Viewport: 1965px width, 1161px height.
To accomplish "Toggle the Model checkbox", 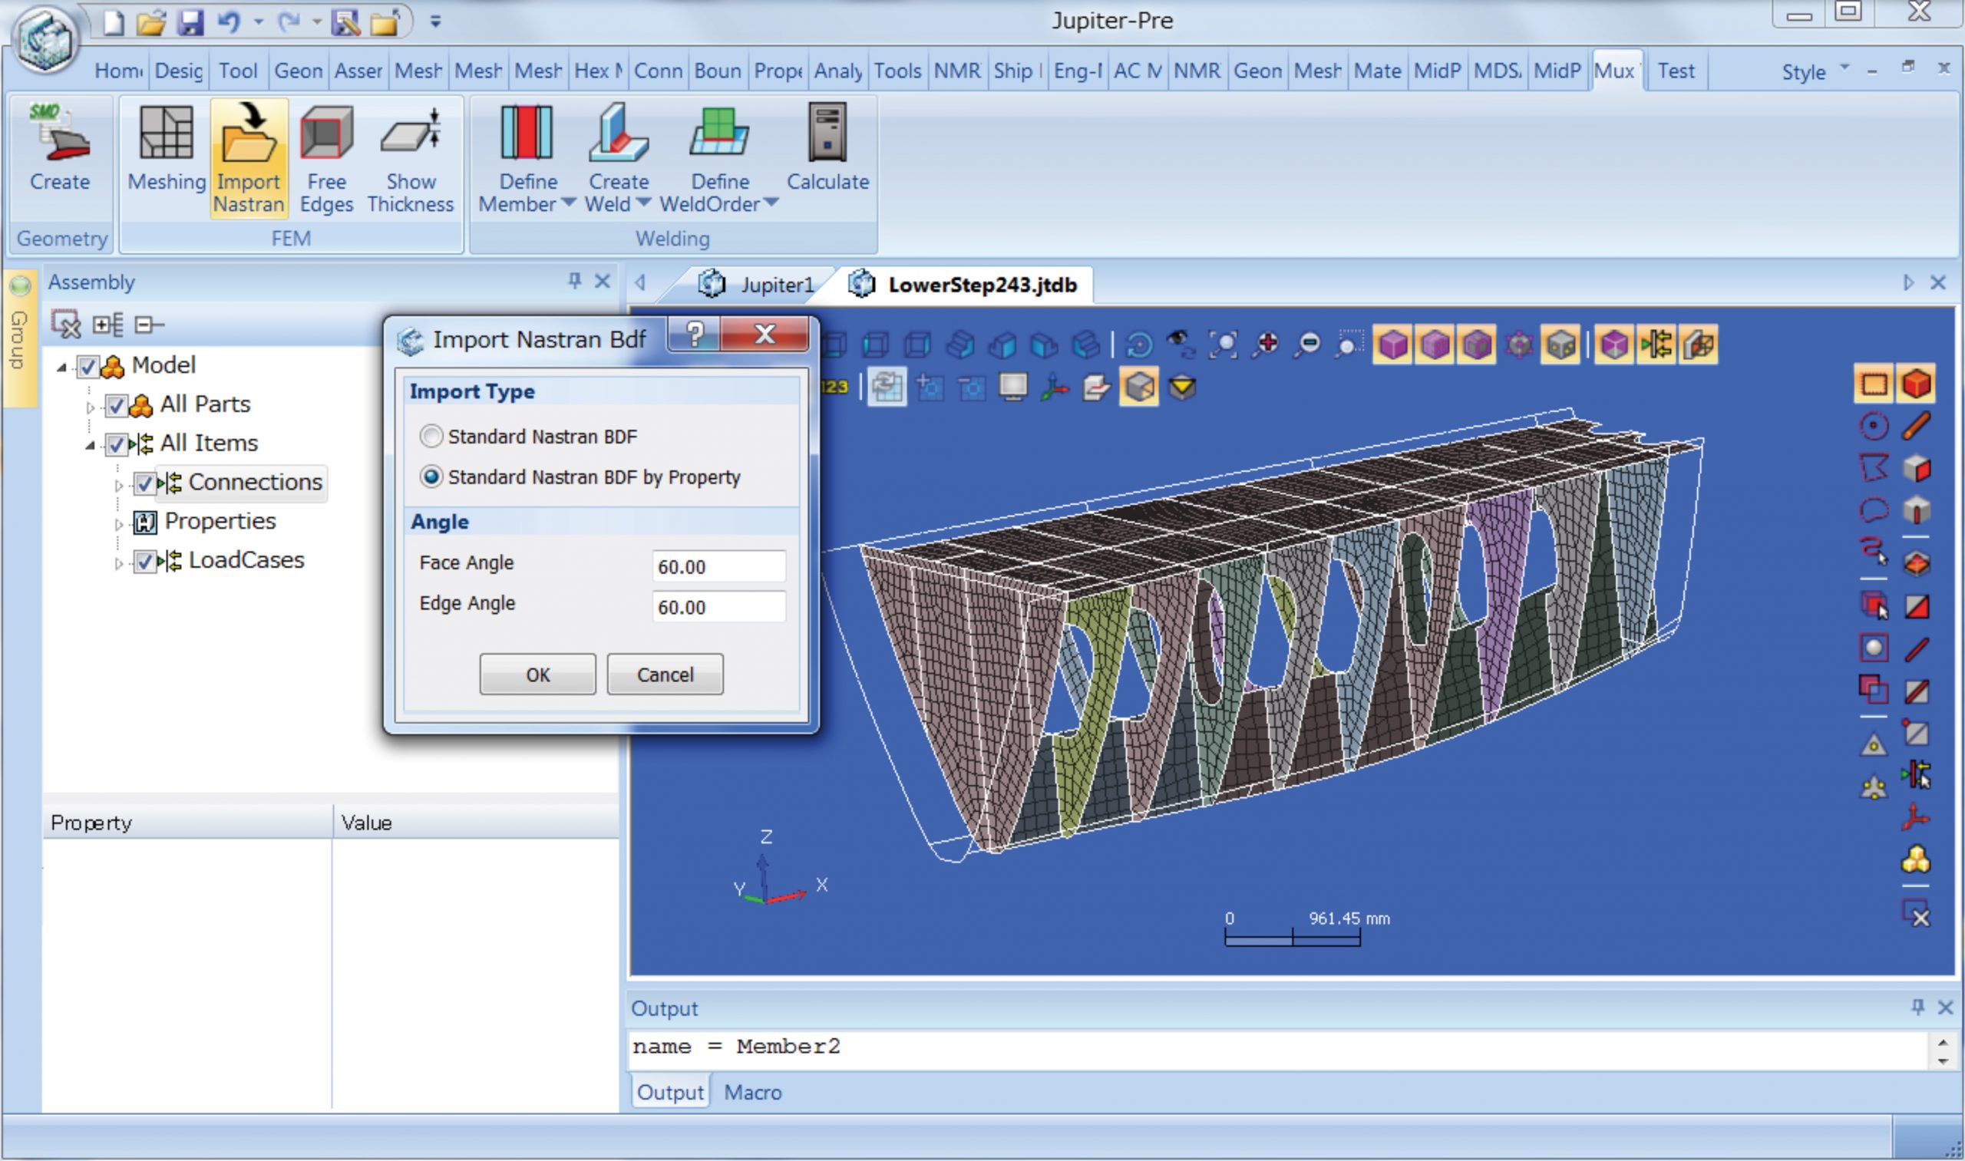I will [x=88, y=366].
